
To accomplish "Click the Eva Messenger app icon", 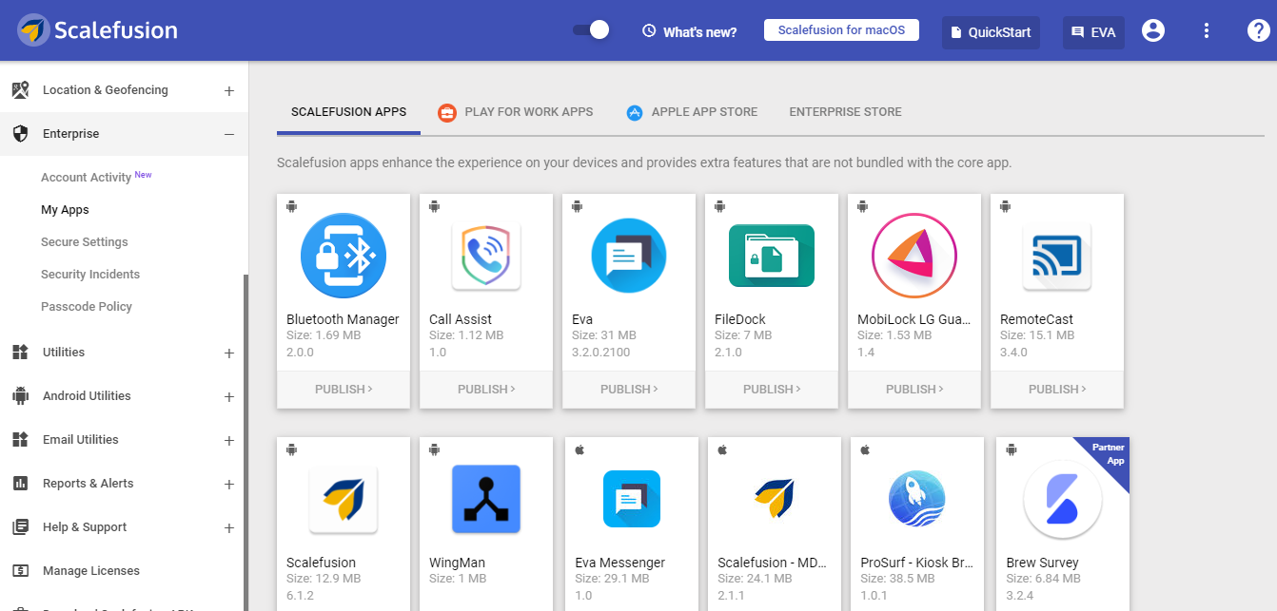I will pyautogui.click(x=632, y=499).
